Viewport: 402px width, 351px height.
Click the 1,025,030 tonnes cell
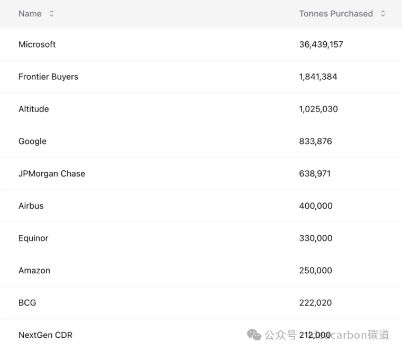coord(318,109)
